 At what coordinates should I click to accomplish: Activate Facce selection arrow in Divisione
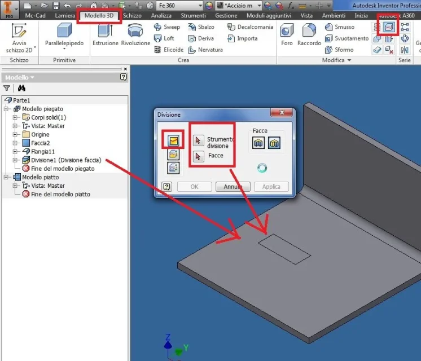[x=198, y=156]
